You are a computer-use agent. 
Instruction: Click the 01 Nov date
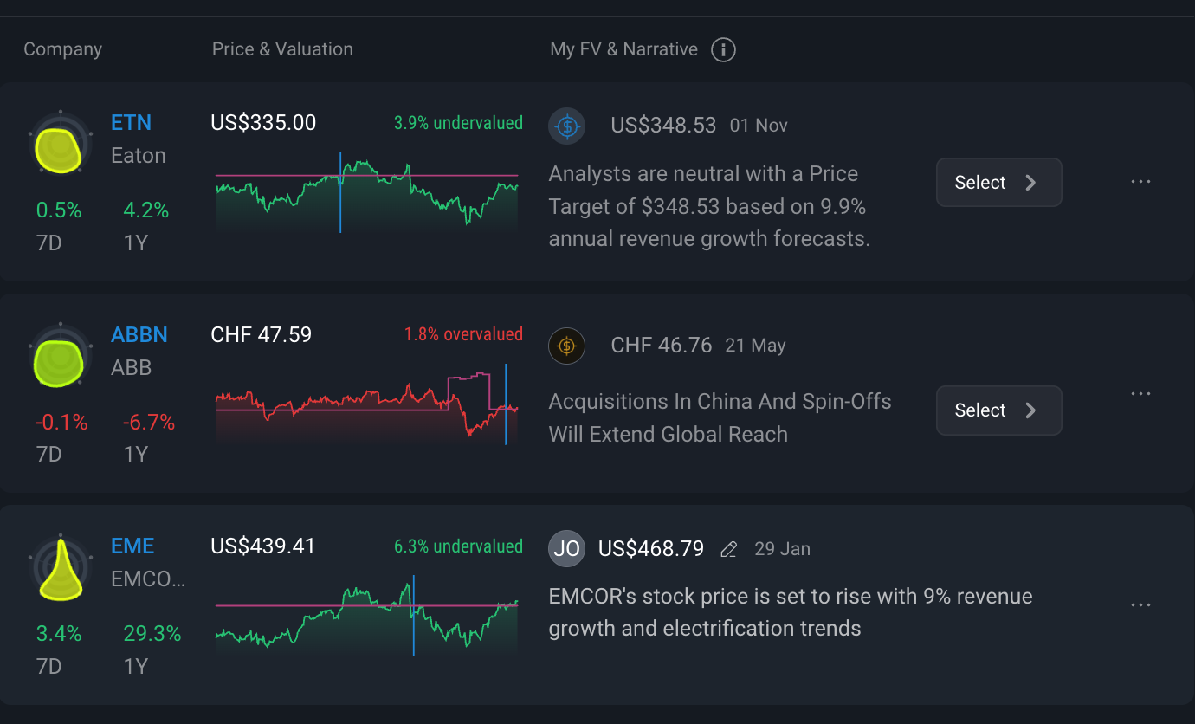pyautogui.click(x=759, y=126)
